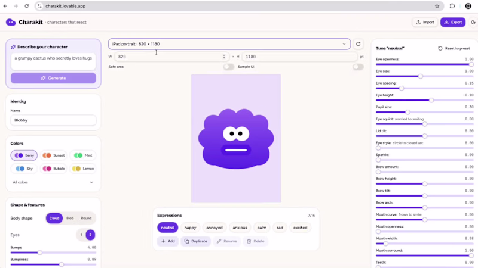The image size is (478, 268).
Task: Click the Charakit logo icon
Action: click(11, 22)
